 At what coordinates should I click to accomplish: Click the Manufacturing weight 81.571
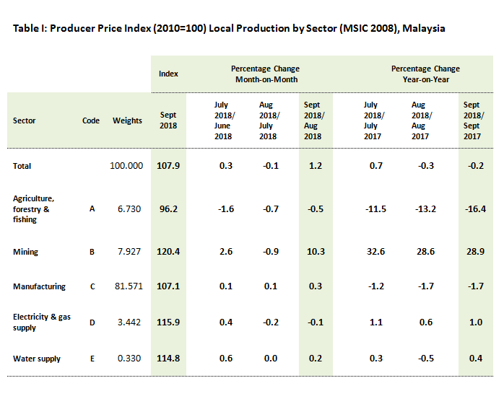127,286
